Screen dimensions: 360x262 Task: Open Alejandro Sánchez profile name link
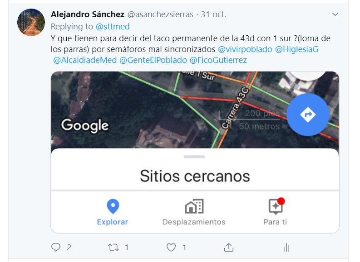88,14
